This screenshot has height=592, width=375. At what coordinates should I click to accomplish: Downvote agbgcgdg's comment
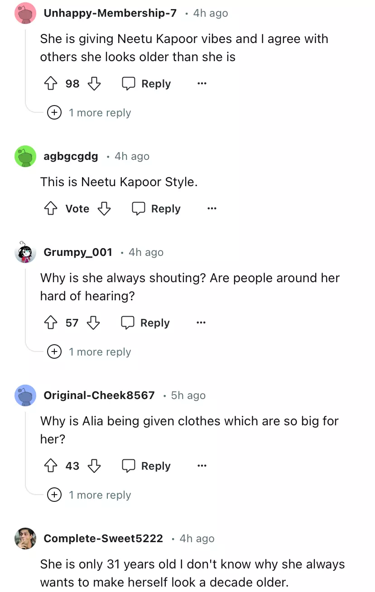pyautogui.click(x=104, y=209)
